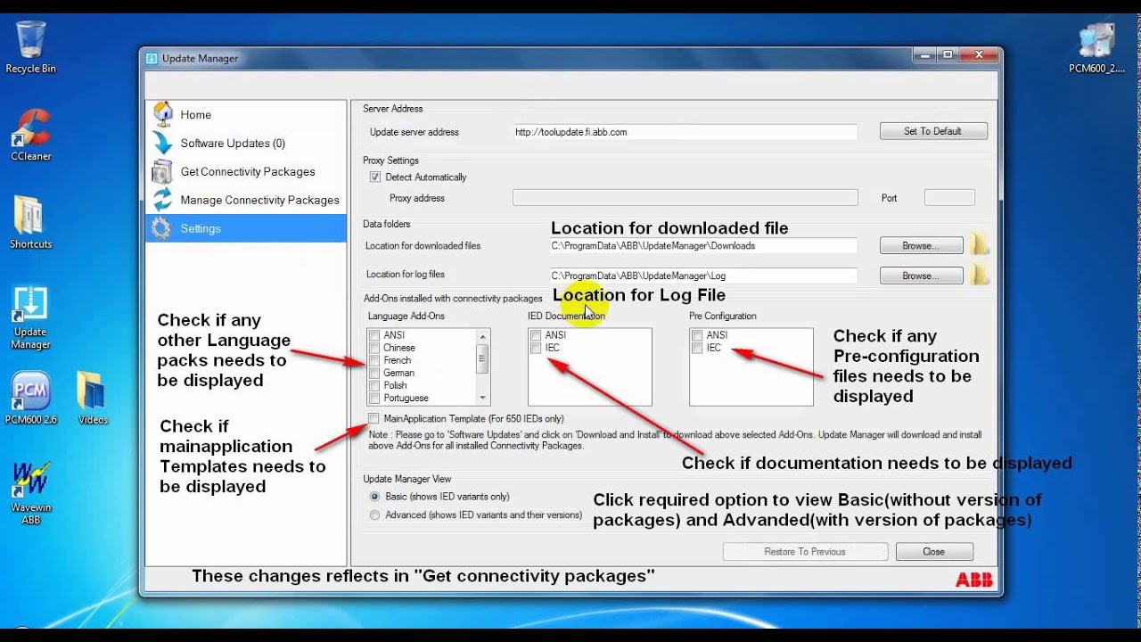Check the French language add-on
1141x642 pixels.
pos(374,360)
